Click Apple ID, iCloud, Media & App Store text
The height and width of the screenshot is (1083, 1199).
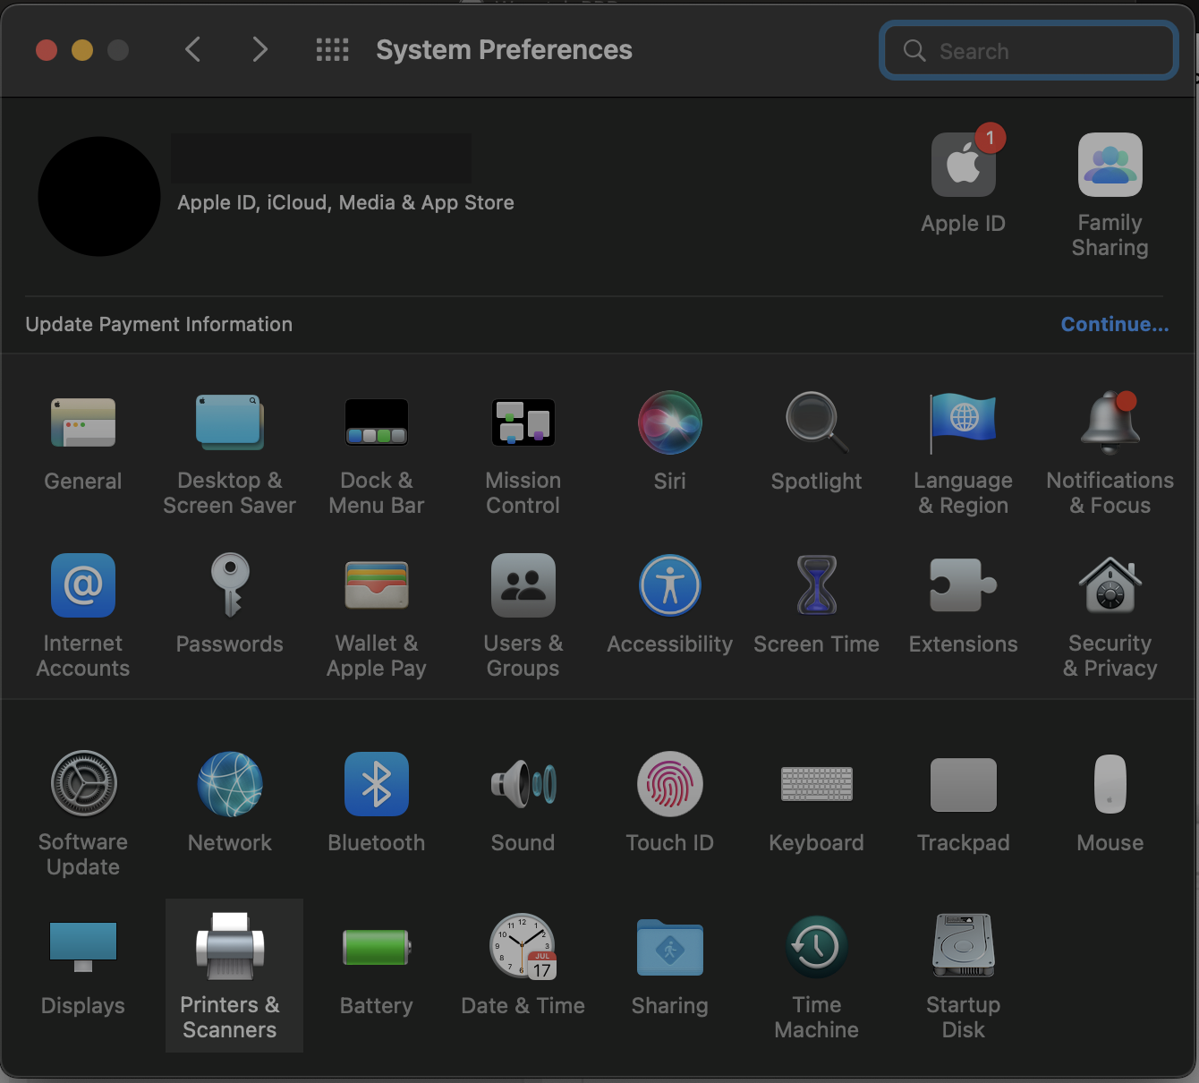click(345, 202)
